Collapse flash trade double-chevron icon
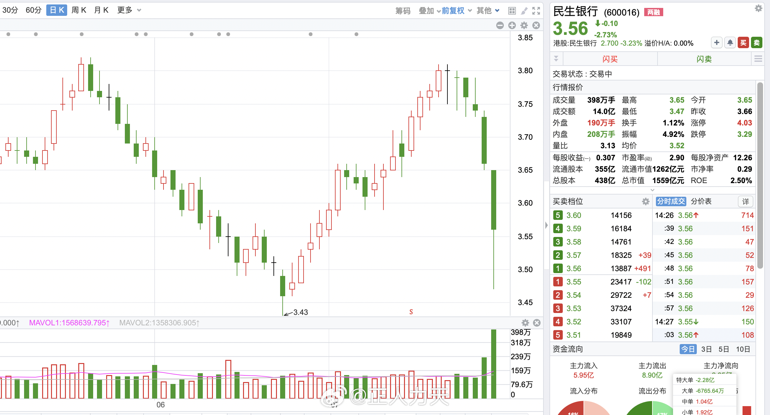 tap(556, 59)
